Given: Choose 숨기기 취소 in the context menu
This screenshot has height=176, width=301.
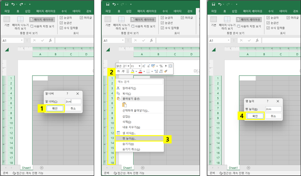Looking at the screenshot, I should 140,149.
